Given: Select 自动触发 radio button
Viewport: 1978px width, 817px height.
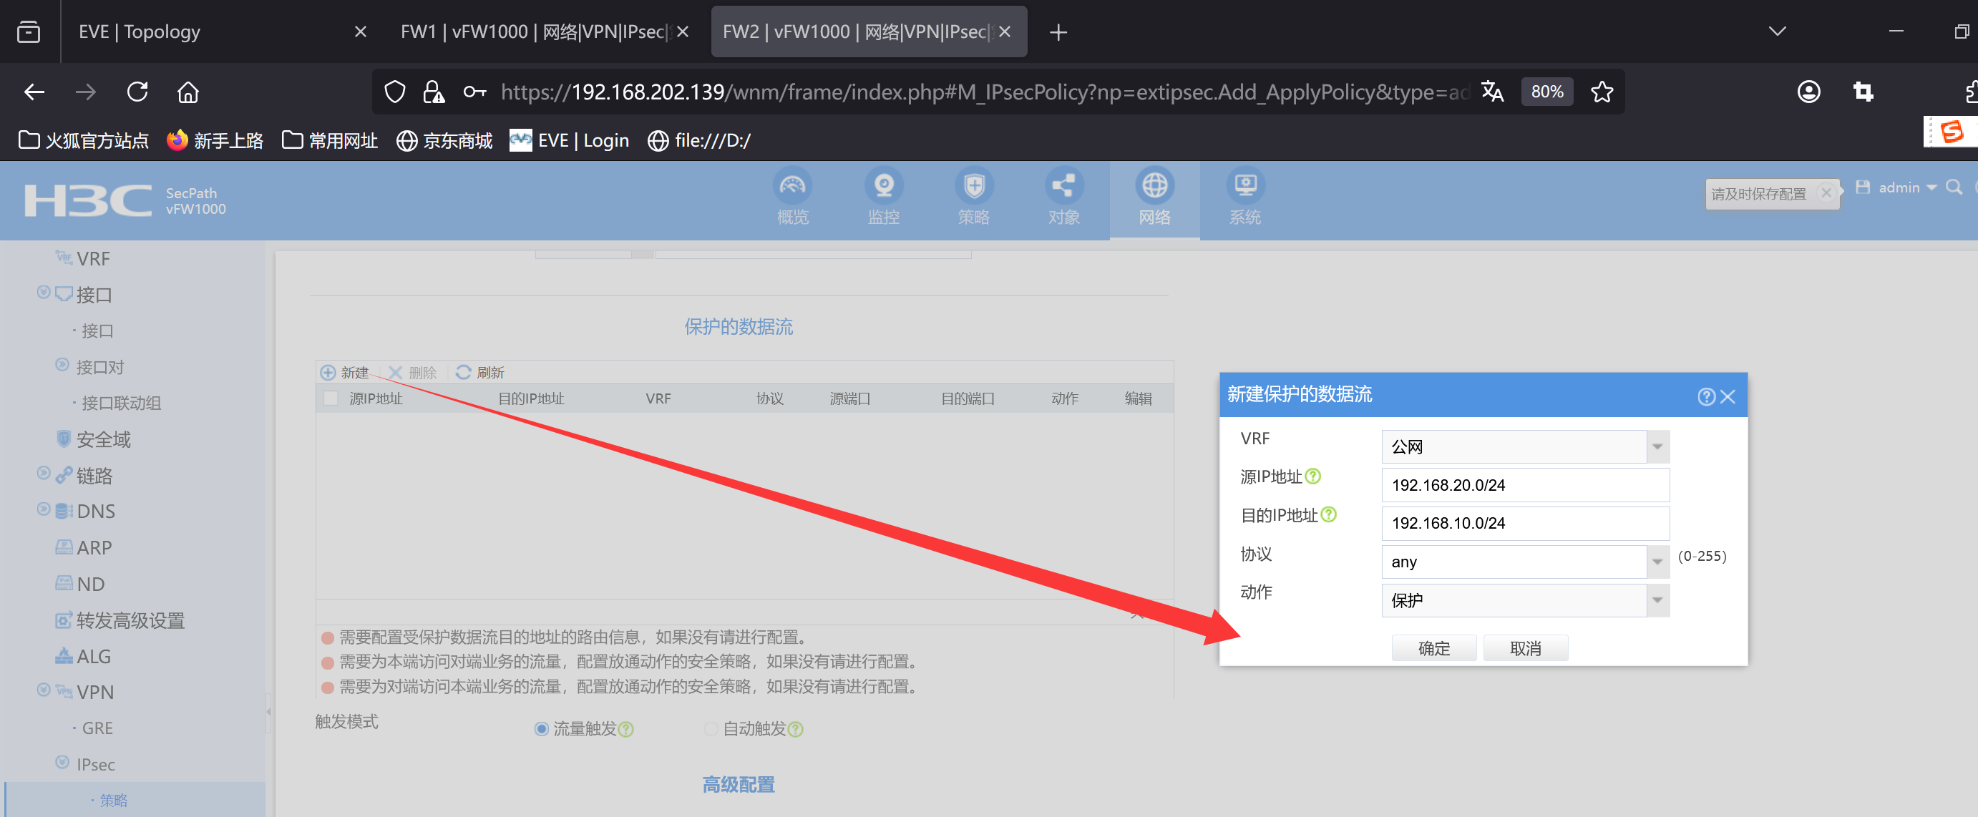Looking at the screenshot, I should (711, 729).
